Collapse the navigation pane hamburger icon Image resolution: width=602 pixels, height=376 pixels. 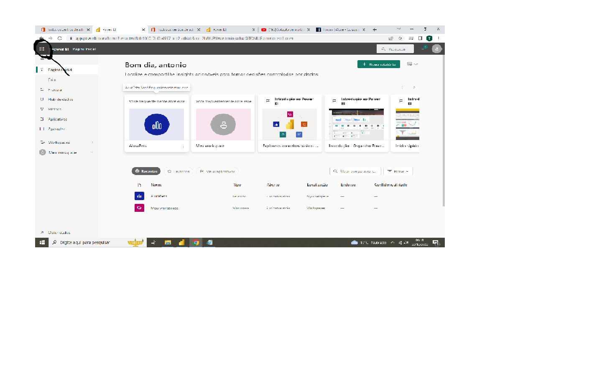coord(42,59)
